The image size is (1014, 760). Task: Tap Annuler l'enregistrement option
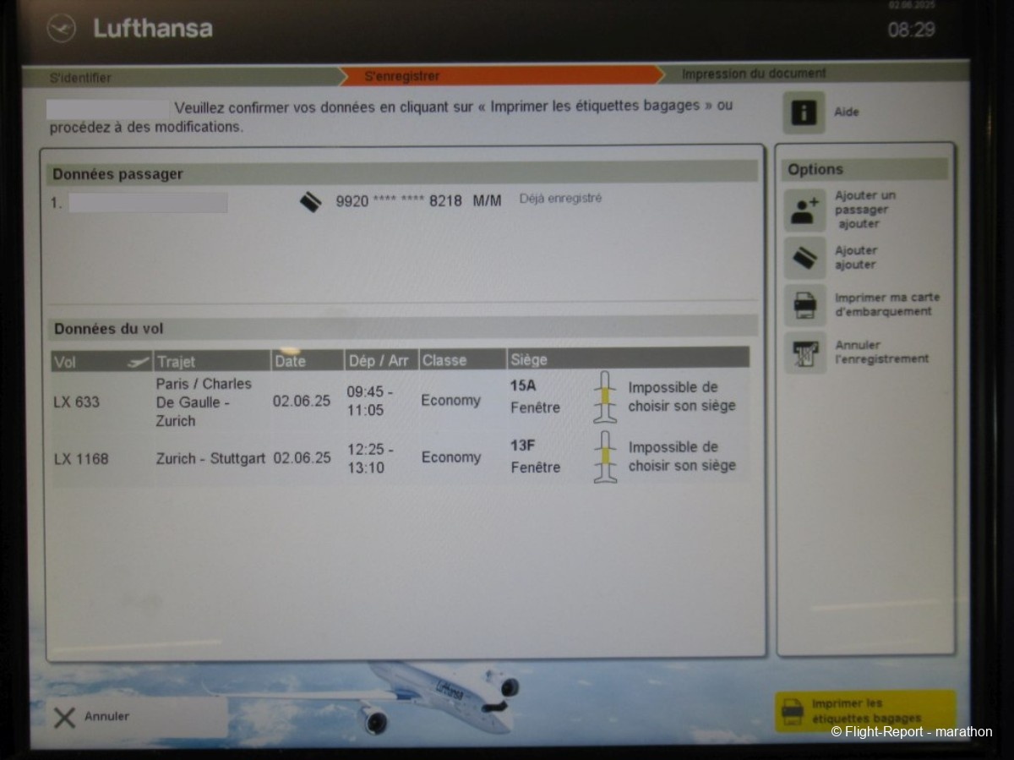tap(882, 352)
